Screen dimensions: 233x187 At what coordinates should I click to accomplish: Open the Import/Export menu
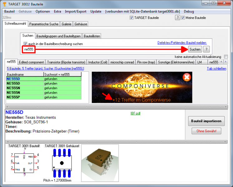[x=75, y=12]
